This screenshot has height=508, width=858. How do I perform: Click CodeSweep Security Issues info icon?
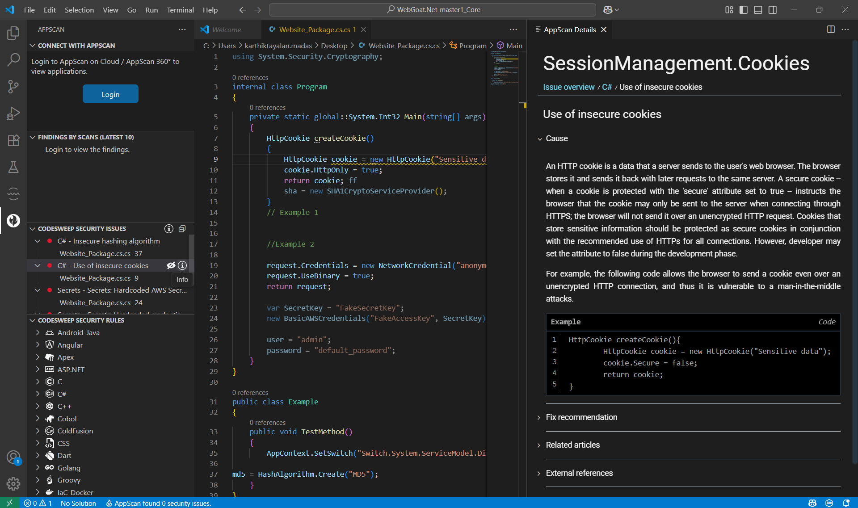point(168,229)
